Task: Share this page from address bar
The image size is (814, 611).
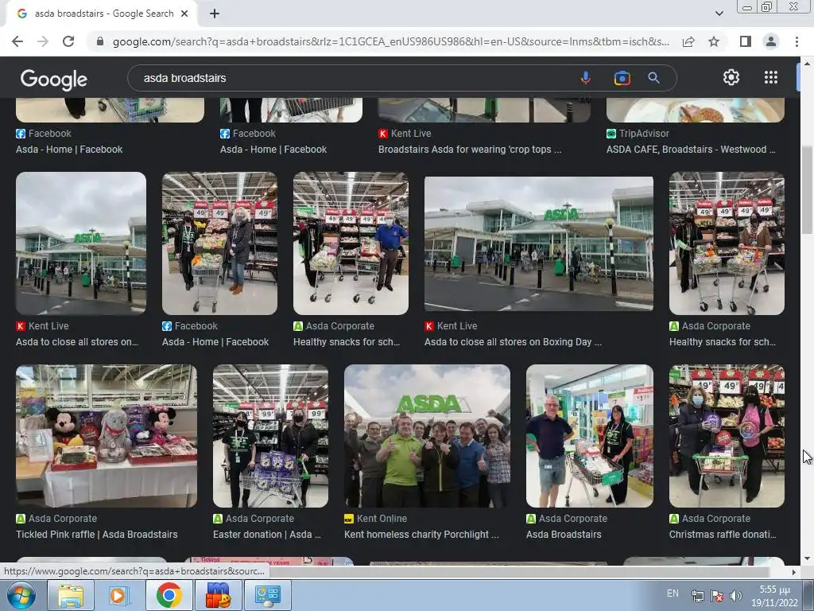Action: click(x=688, y=41)
